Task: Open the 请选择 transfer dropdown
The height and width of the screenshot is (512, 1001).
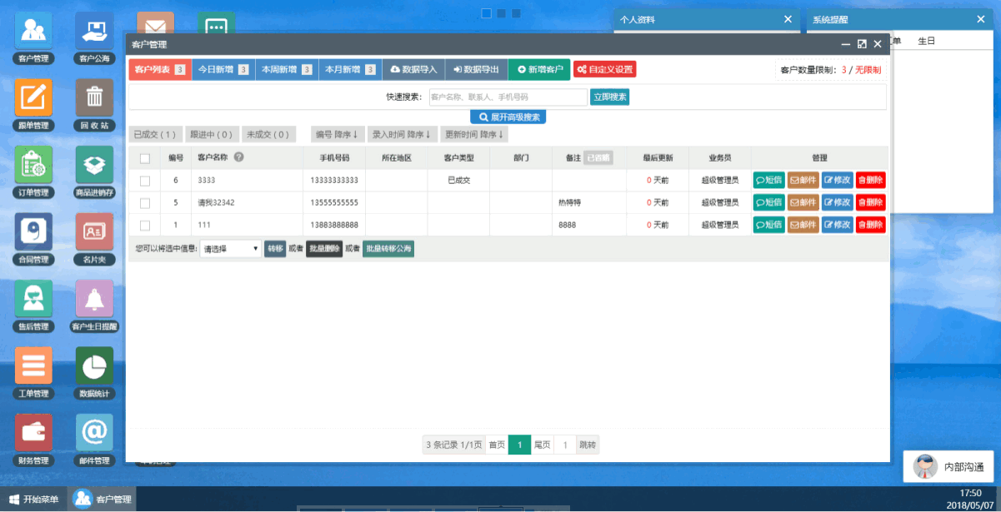Action: [x=232, y=248]
